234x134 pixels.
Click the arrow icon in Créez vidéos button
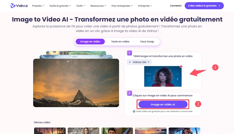[219, 6]
